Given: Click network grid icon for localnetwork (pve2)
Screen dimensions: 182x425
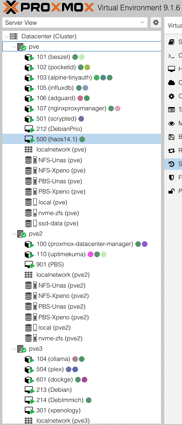Looking at the screenshot, I should pos(28,275).
